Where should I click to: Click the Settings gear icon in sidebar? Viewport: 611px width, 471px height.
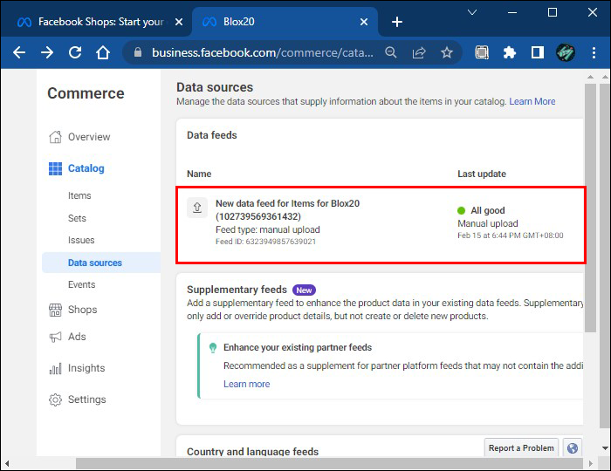pyautogui.click(x=56, y=399)
